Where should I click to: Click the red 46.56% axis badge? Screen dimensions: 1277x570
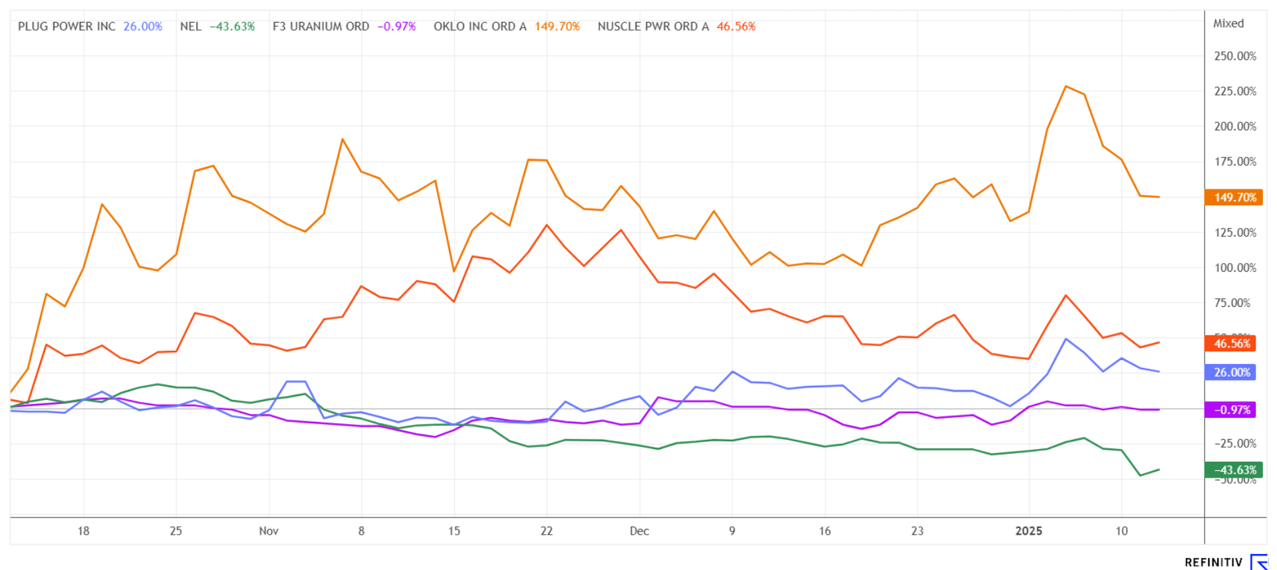(1232, 343)
